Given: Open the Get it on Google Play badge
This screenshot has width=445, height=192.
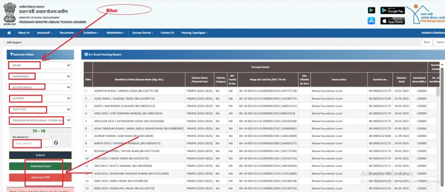Looking at the screenshot, I should 392,10.
